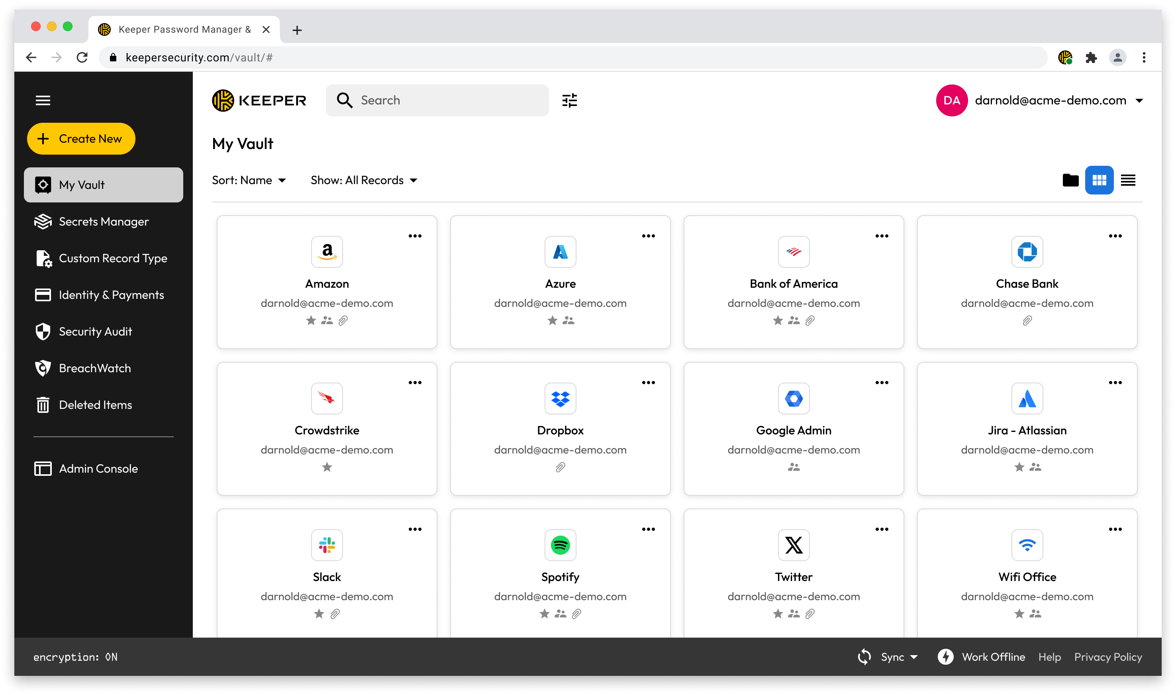Toggle favorite star on Wifi Office card
This screenshot has width=1176, height=695.
1019,613
